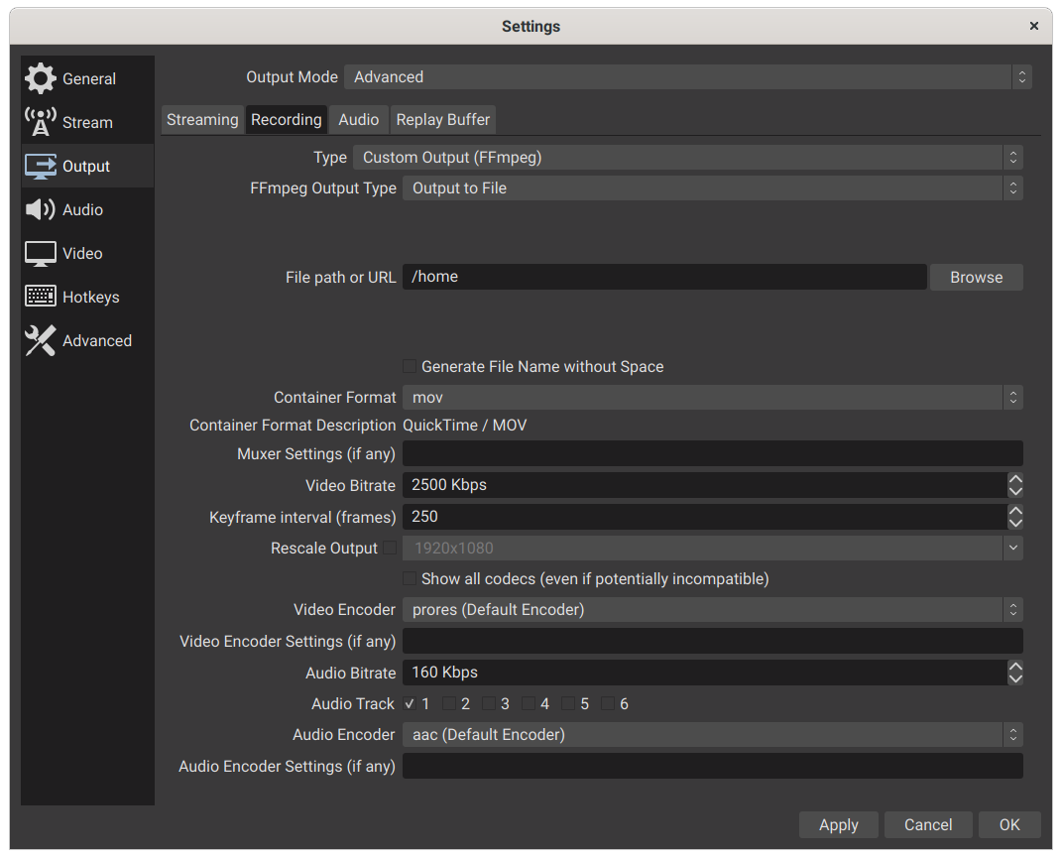Select the Recording tab

point(287,120)
